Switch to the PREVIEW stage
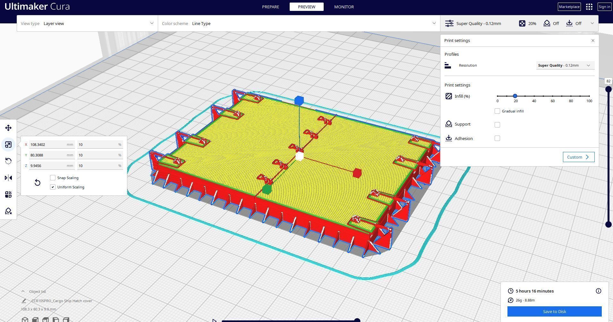This screenshot has width=613, height=322. (x=307, y=7)
